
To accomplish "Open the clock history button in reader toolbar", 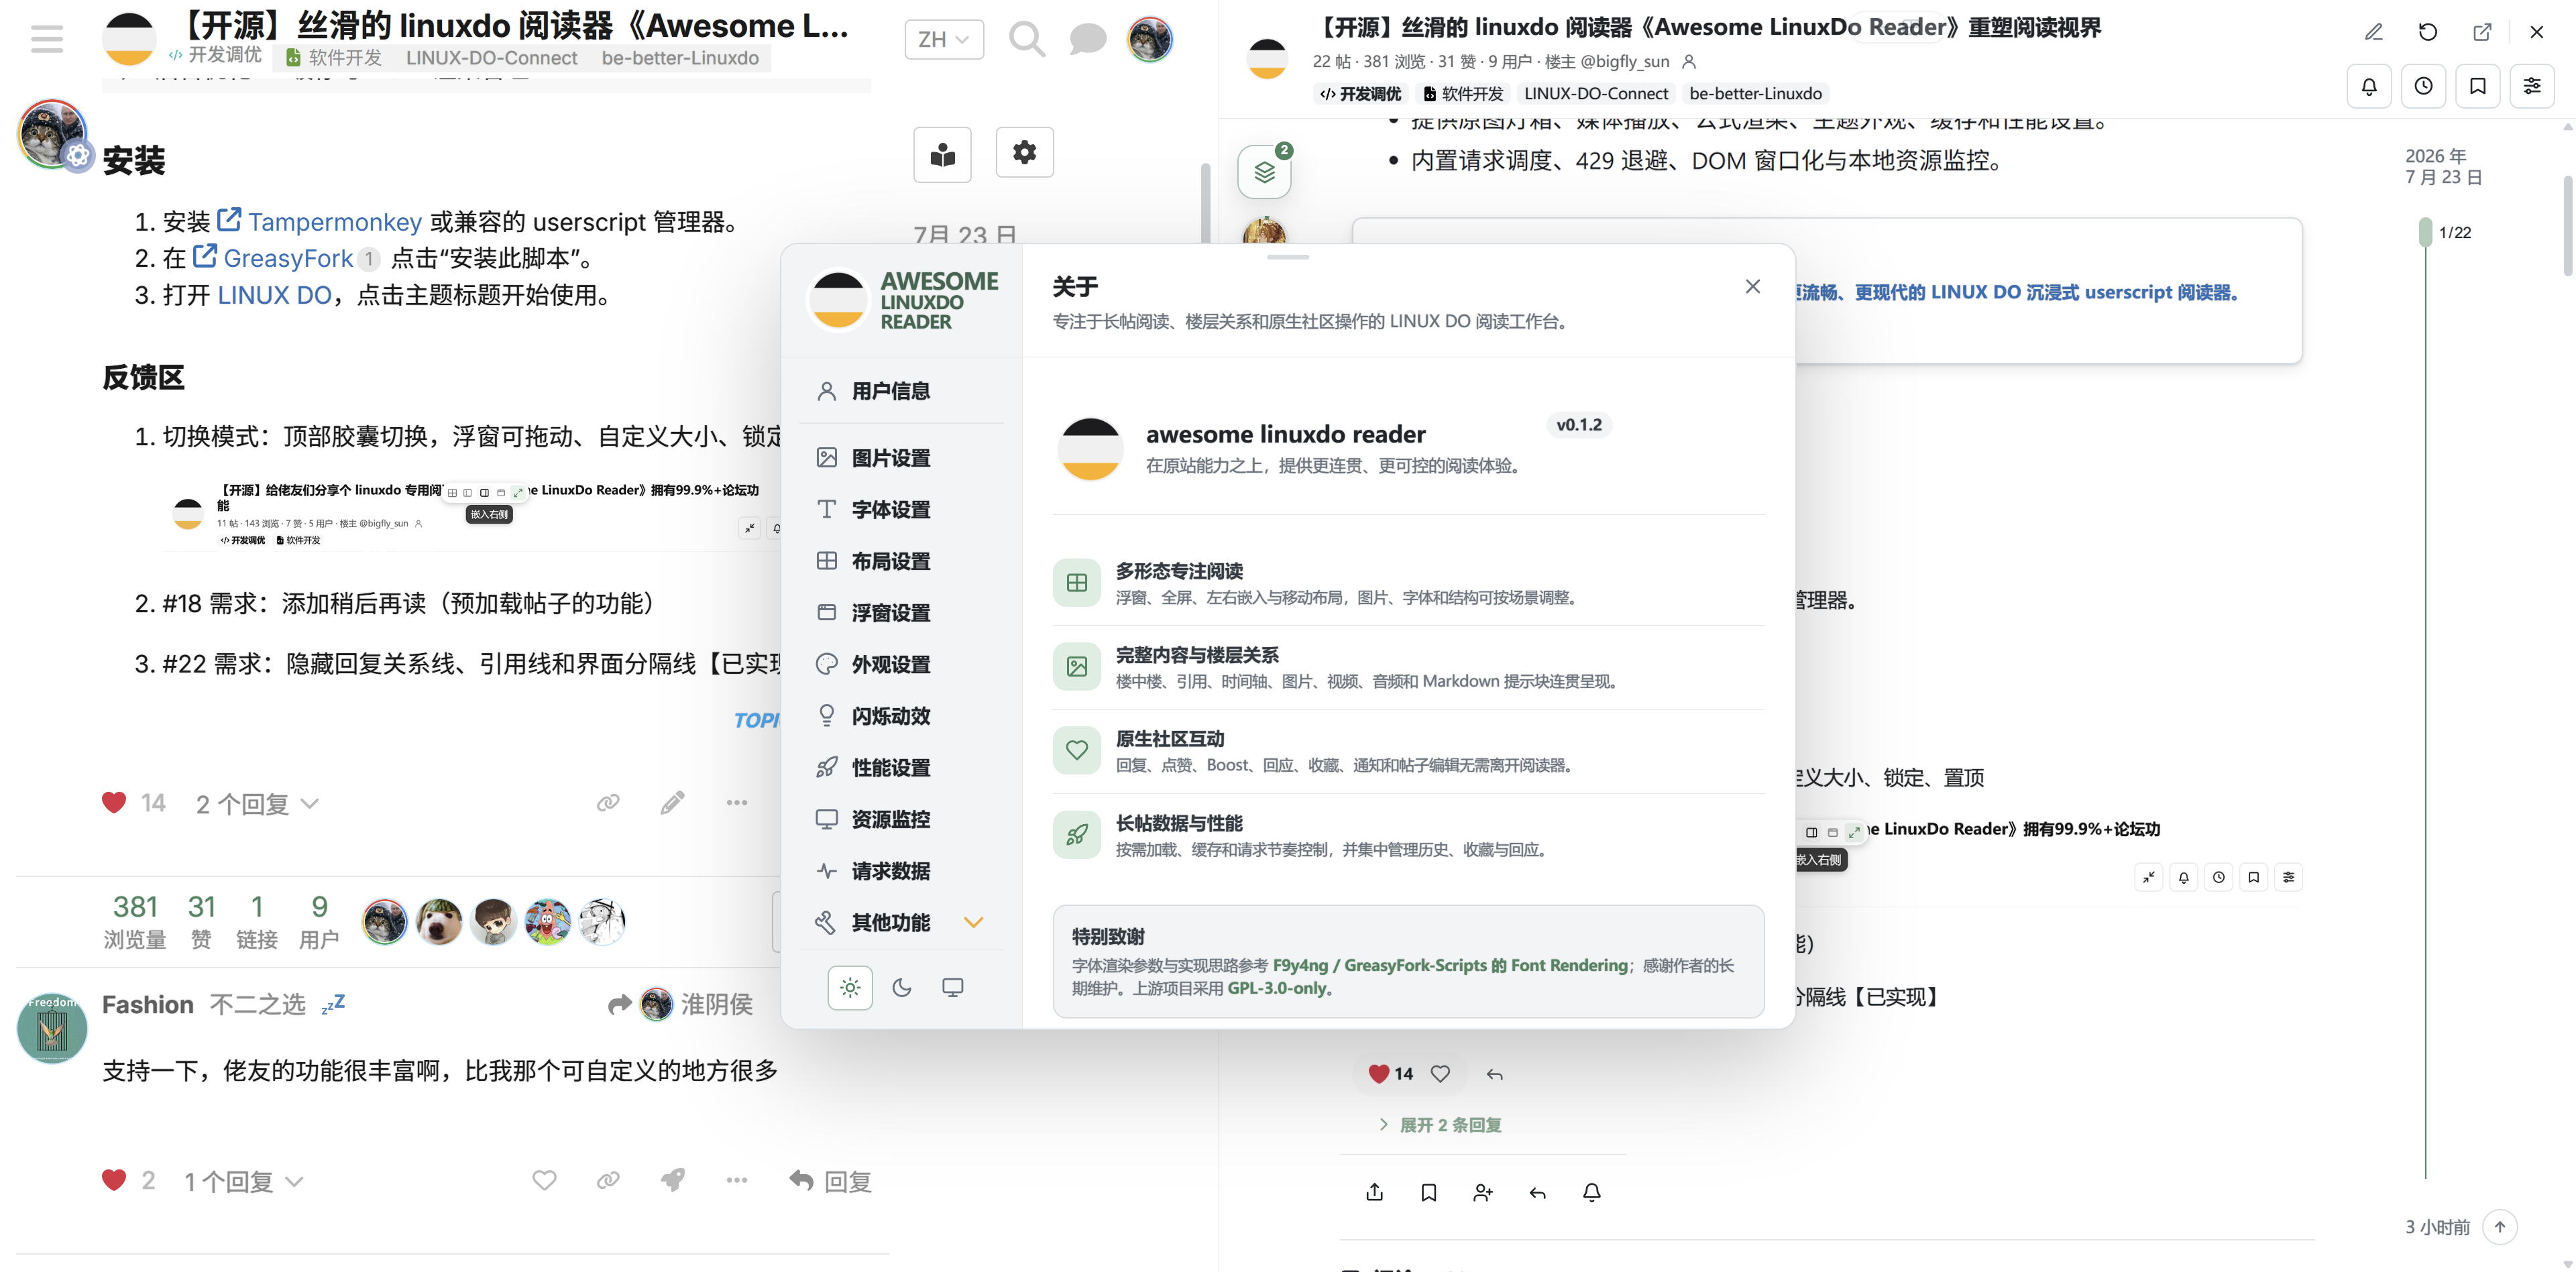I will point(2423,86).
